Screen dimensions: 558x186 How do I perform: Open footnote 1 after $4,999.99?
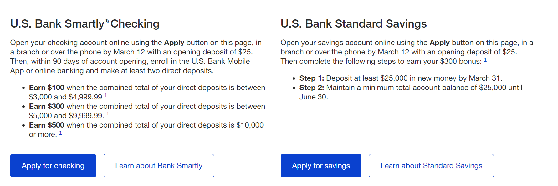(x=106, y=95)
